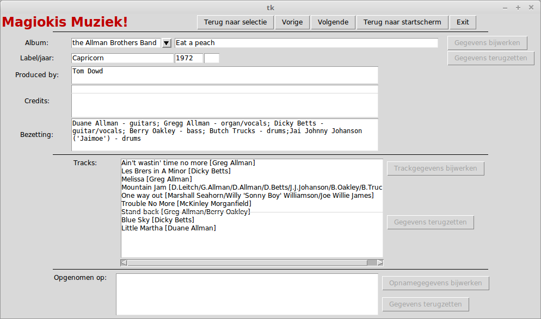Viewport: 541px width, 319px height.
Task: Click the tracks horizontal scrollbar thumb
Action: [247, 263]
